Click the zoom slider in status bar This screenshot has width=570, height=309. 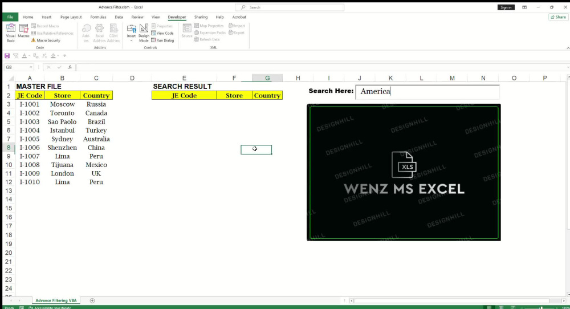tap(541, 307)
